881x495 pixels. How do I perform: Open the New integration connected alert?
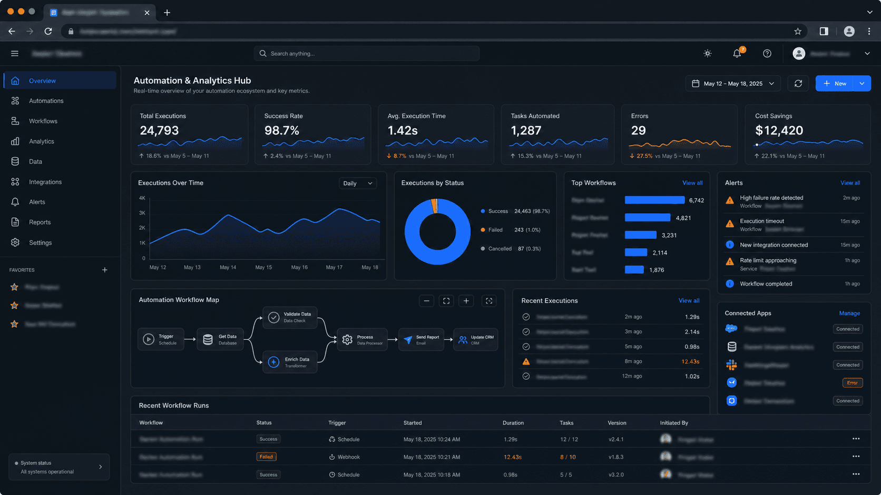[x=793, y=245]
